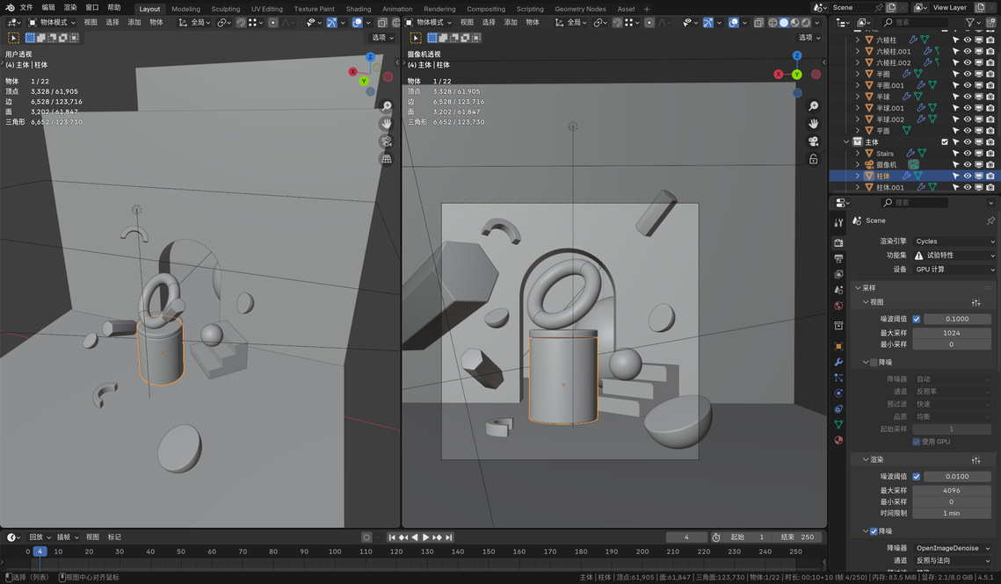
Task: Hide the Stairs object via eye icon
Action: coord(967,153)
